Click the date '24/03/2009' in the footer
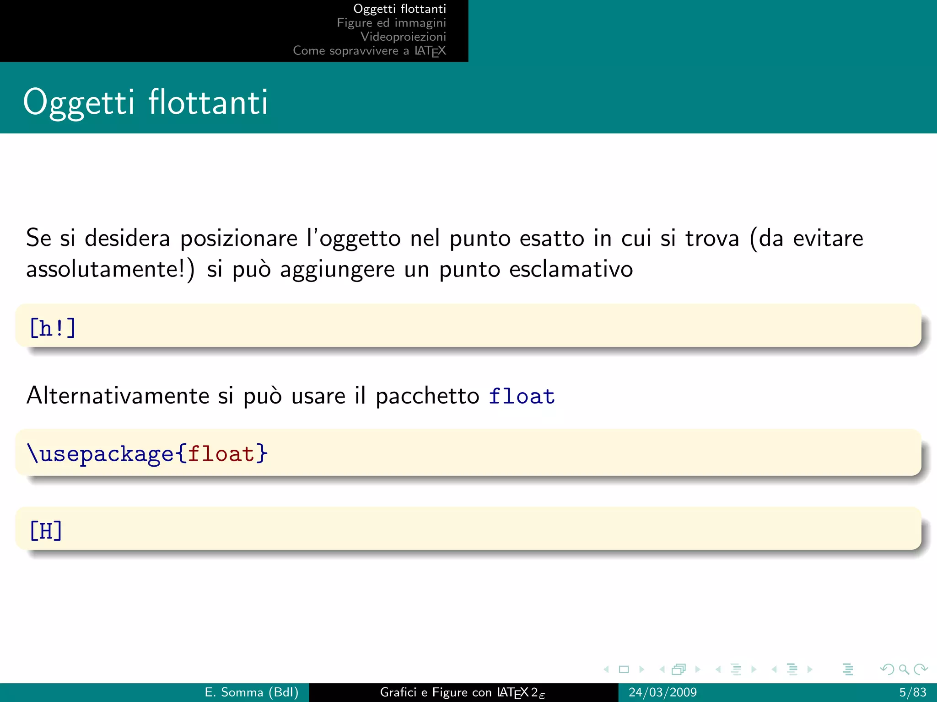937x702 pixels. click(x=662, y=692)
